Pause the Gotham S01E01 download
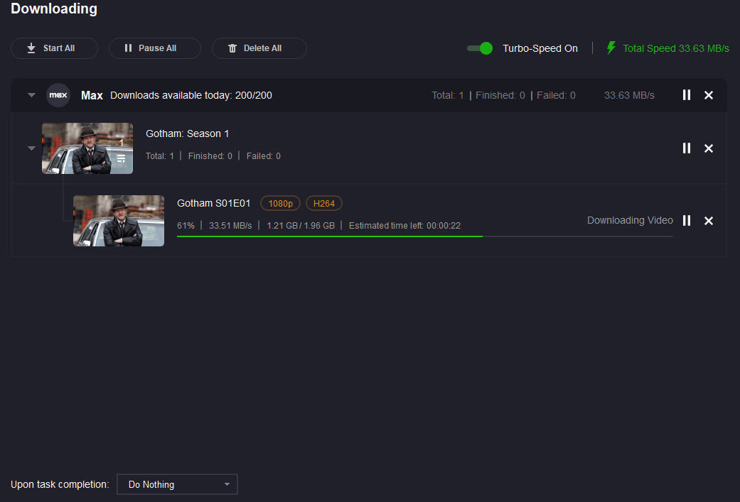The image size is (740, 502). 686,221
